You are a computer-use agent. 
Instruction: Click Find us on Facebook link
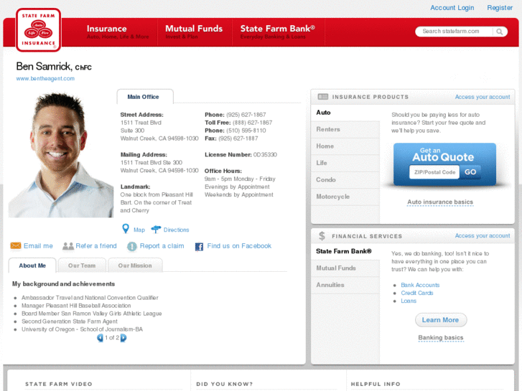tap(239, 246)
